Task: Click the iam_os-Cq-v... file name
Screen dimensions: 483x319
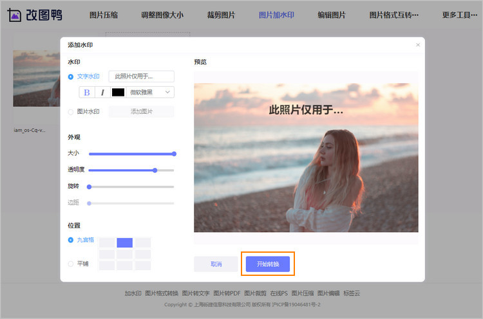Action: (x=29, y=130)
